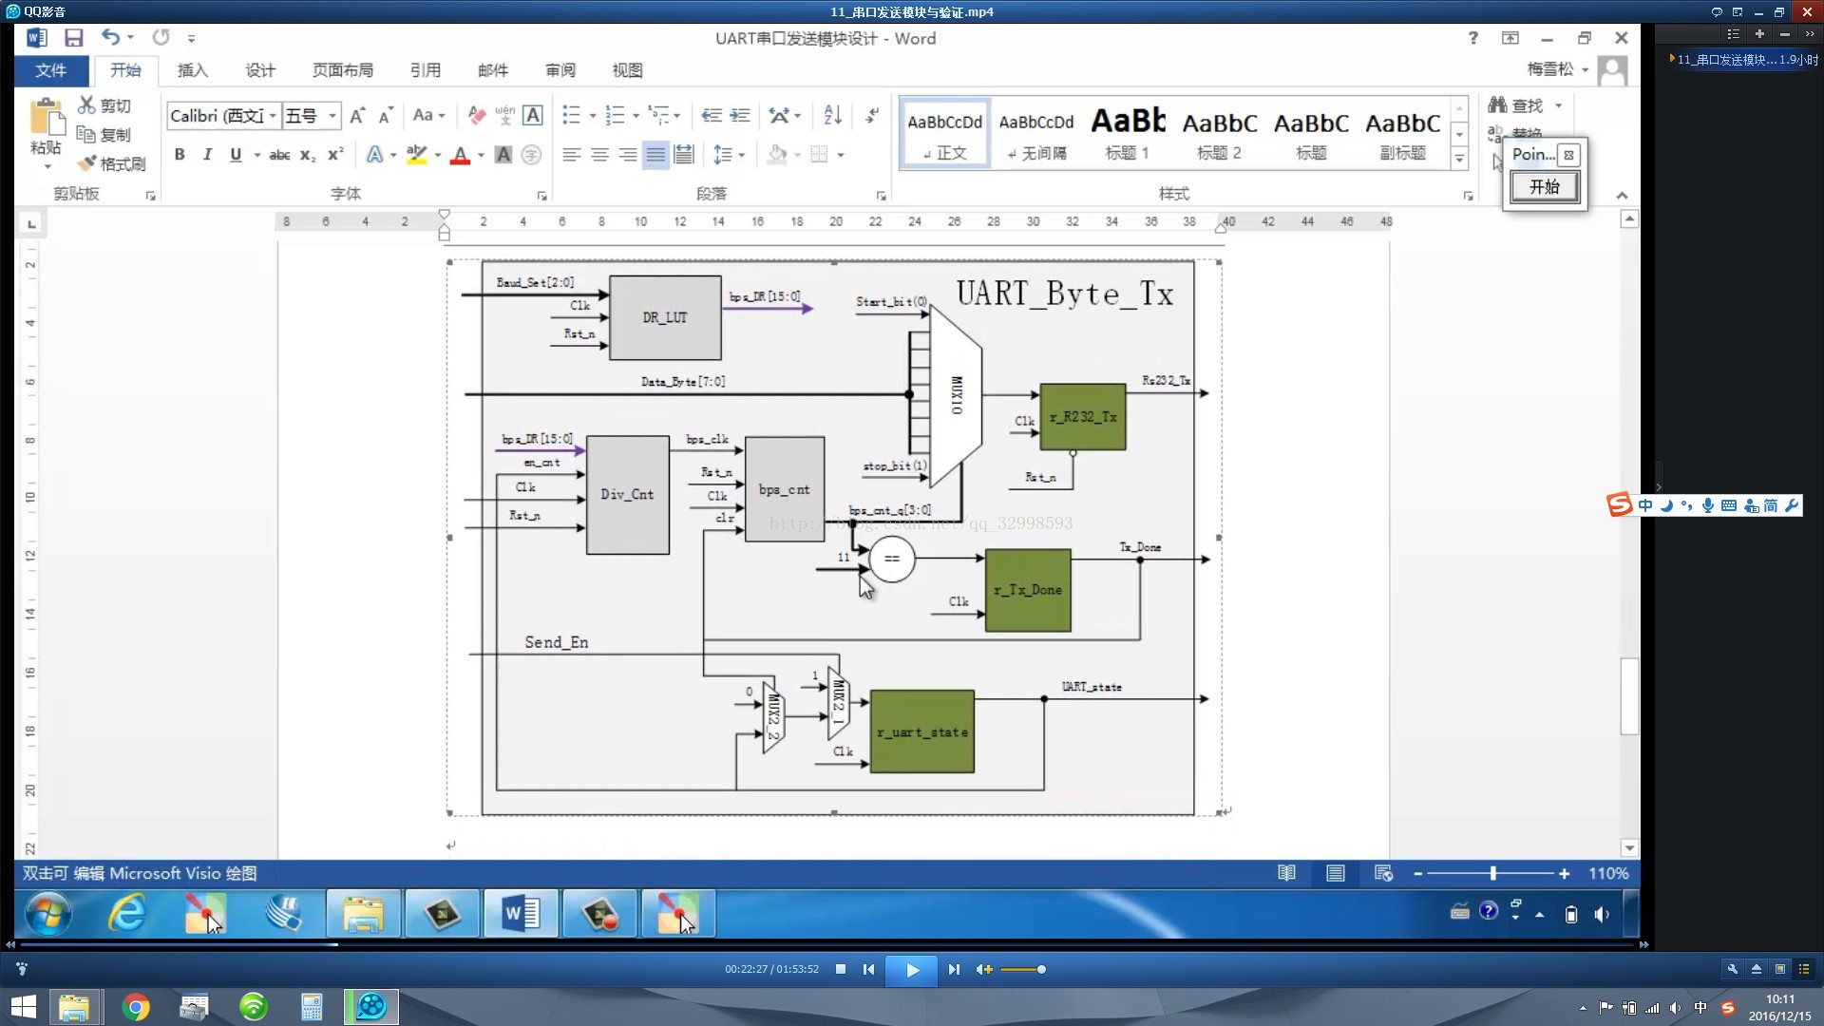Toggle bold formatting
Viewport: 1824px width, 1026px height.
click(x=180, y=155)
